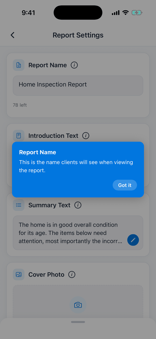Tap the bottom sheet drag handle
The width and height of the screenshot is (156, 339).
(78, 322)
